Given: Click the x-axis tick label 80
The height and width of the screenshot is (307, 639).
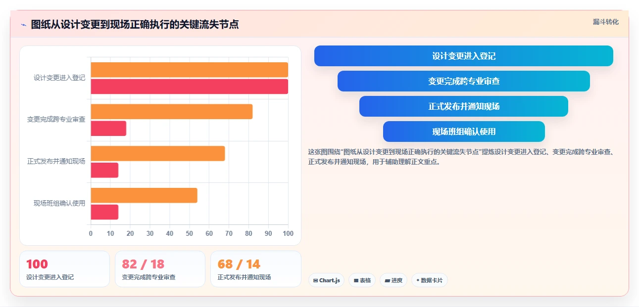Looking at the screenshot, I should [x=248, y=233].
